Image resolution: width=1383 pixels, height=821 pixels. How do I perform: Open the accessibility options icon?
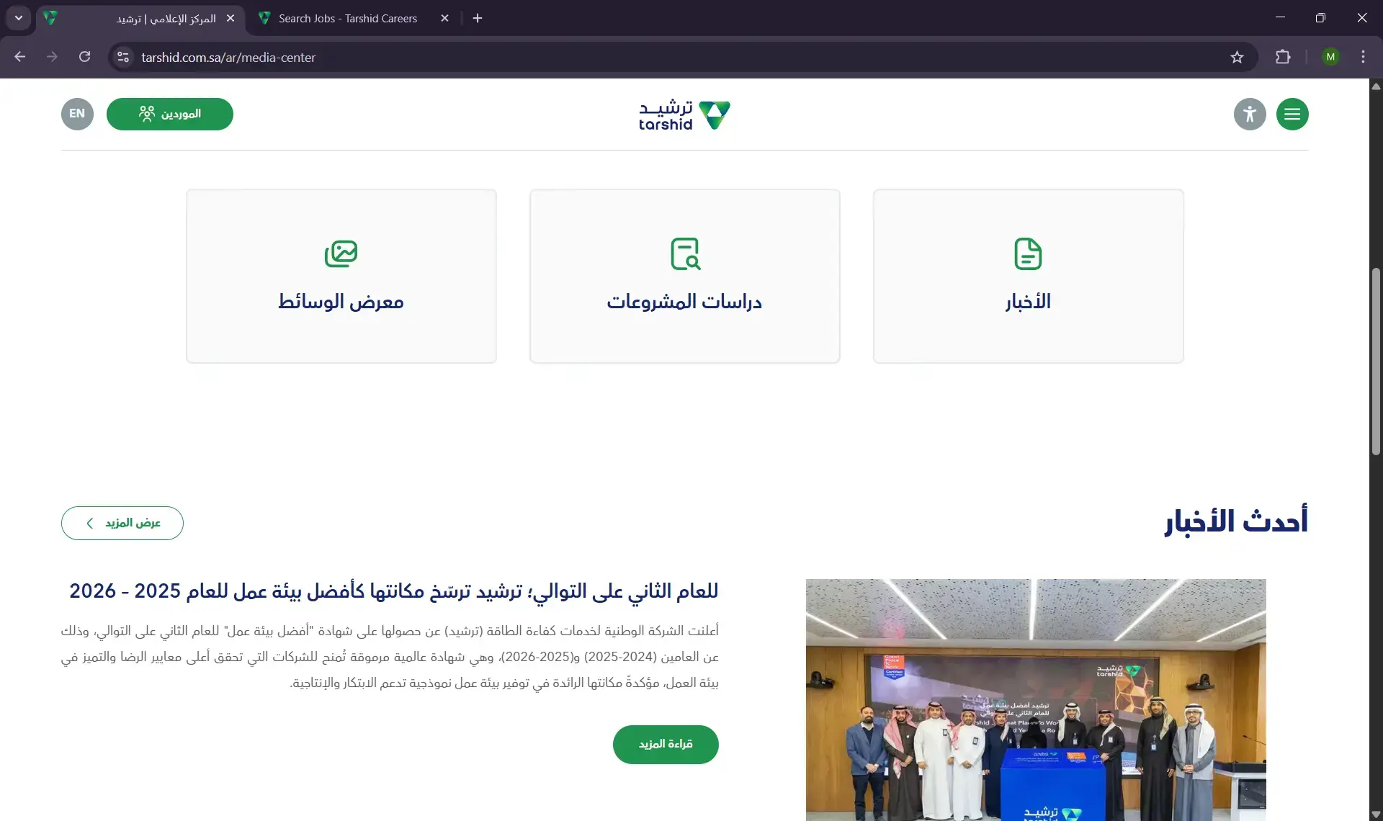(1250, 114)
